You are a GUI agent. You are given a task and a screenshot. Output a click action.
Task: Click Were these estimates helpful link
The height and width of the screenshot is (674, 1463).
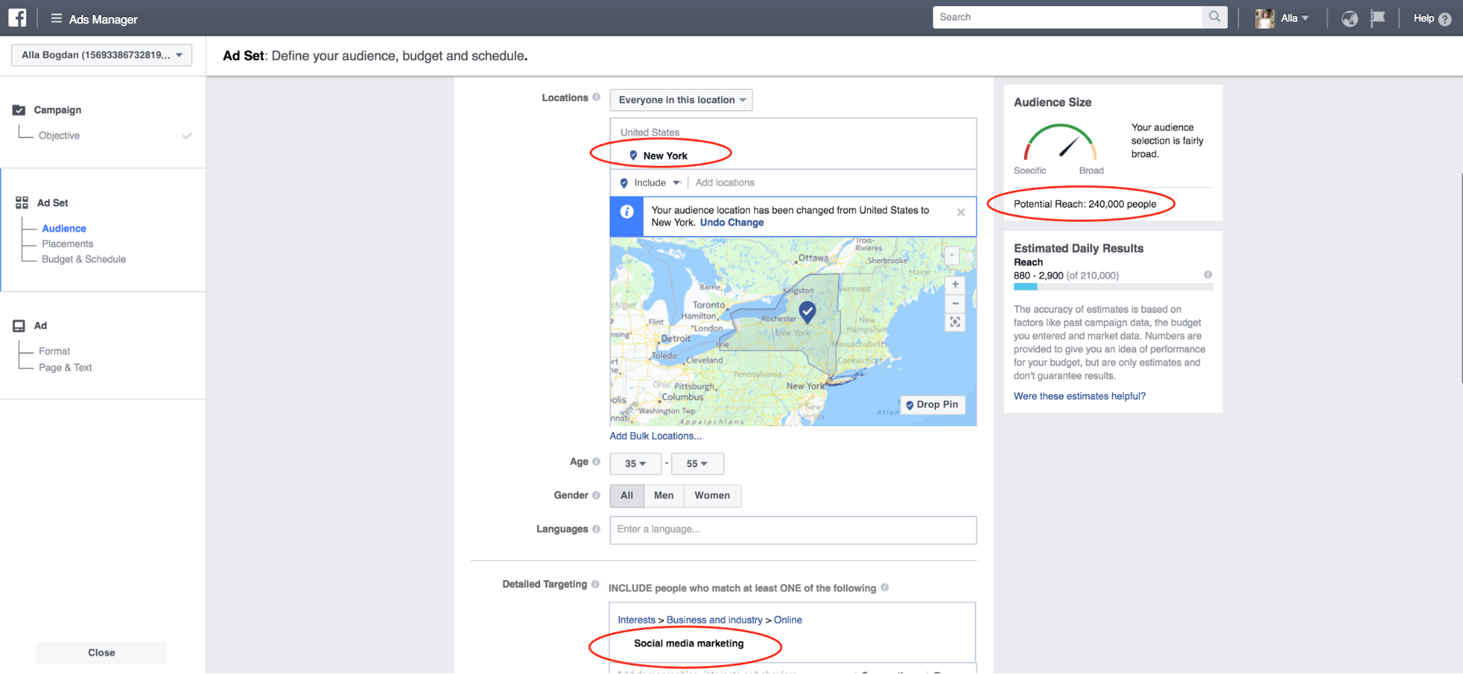pyautogui.click(x=1080, y=396)
